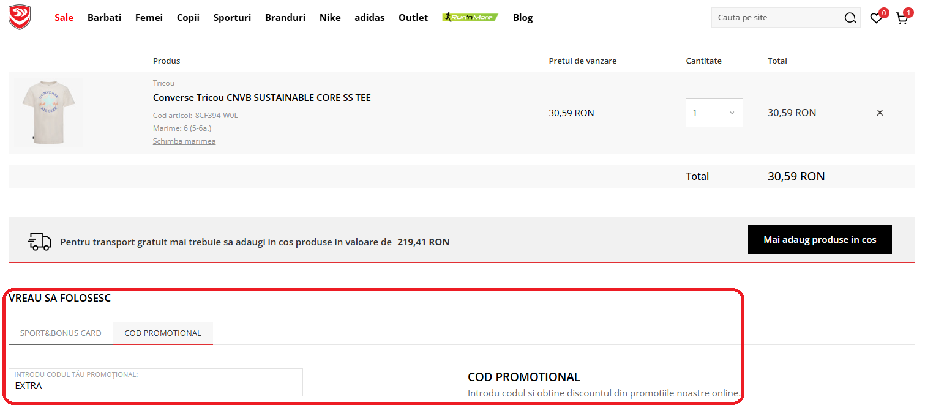Click the Run'n More logo in navigation

[470, 17]
